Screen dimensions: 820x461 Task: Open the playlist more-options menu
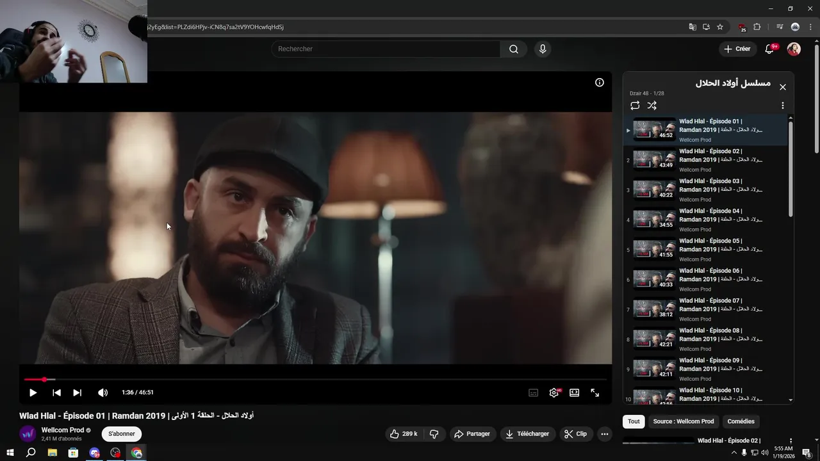pos(782,106)
